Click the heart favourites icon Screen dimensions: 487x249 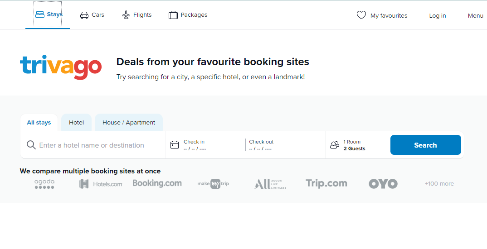coord(361,15)
